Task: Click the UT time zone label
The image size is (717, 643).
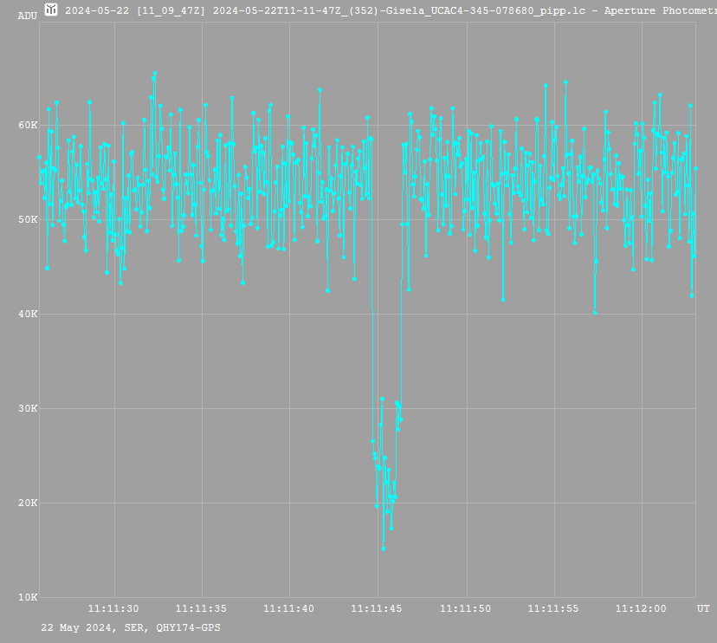Action: 703,608
